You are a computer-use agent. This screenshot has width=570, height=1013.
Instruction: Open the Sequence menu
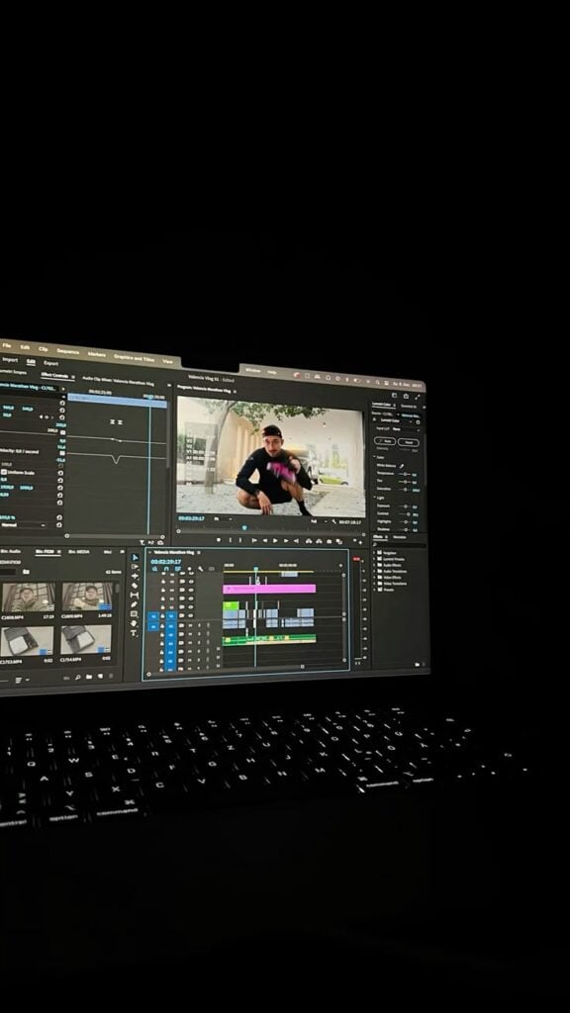coord(68,351)
